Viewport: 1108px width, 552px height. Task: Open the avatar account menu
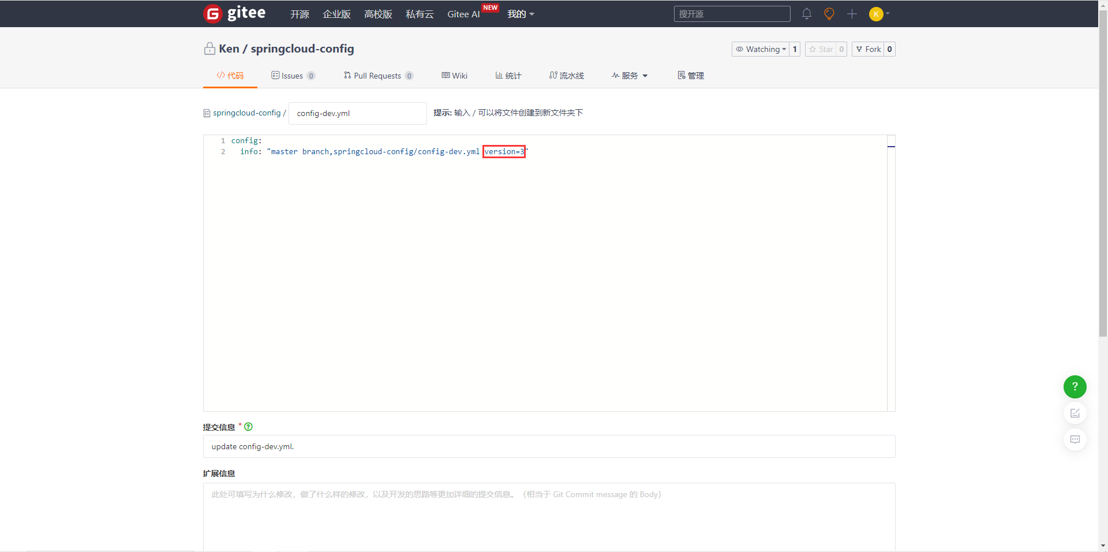[877, 14]
